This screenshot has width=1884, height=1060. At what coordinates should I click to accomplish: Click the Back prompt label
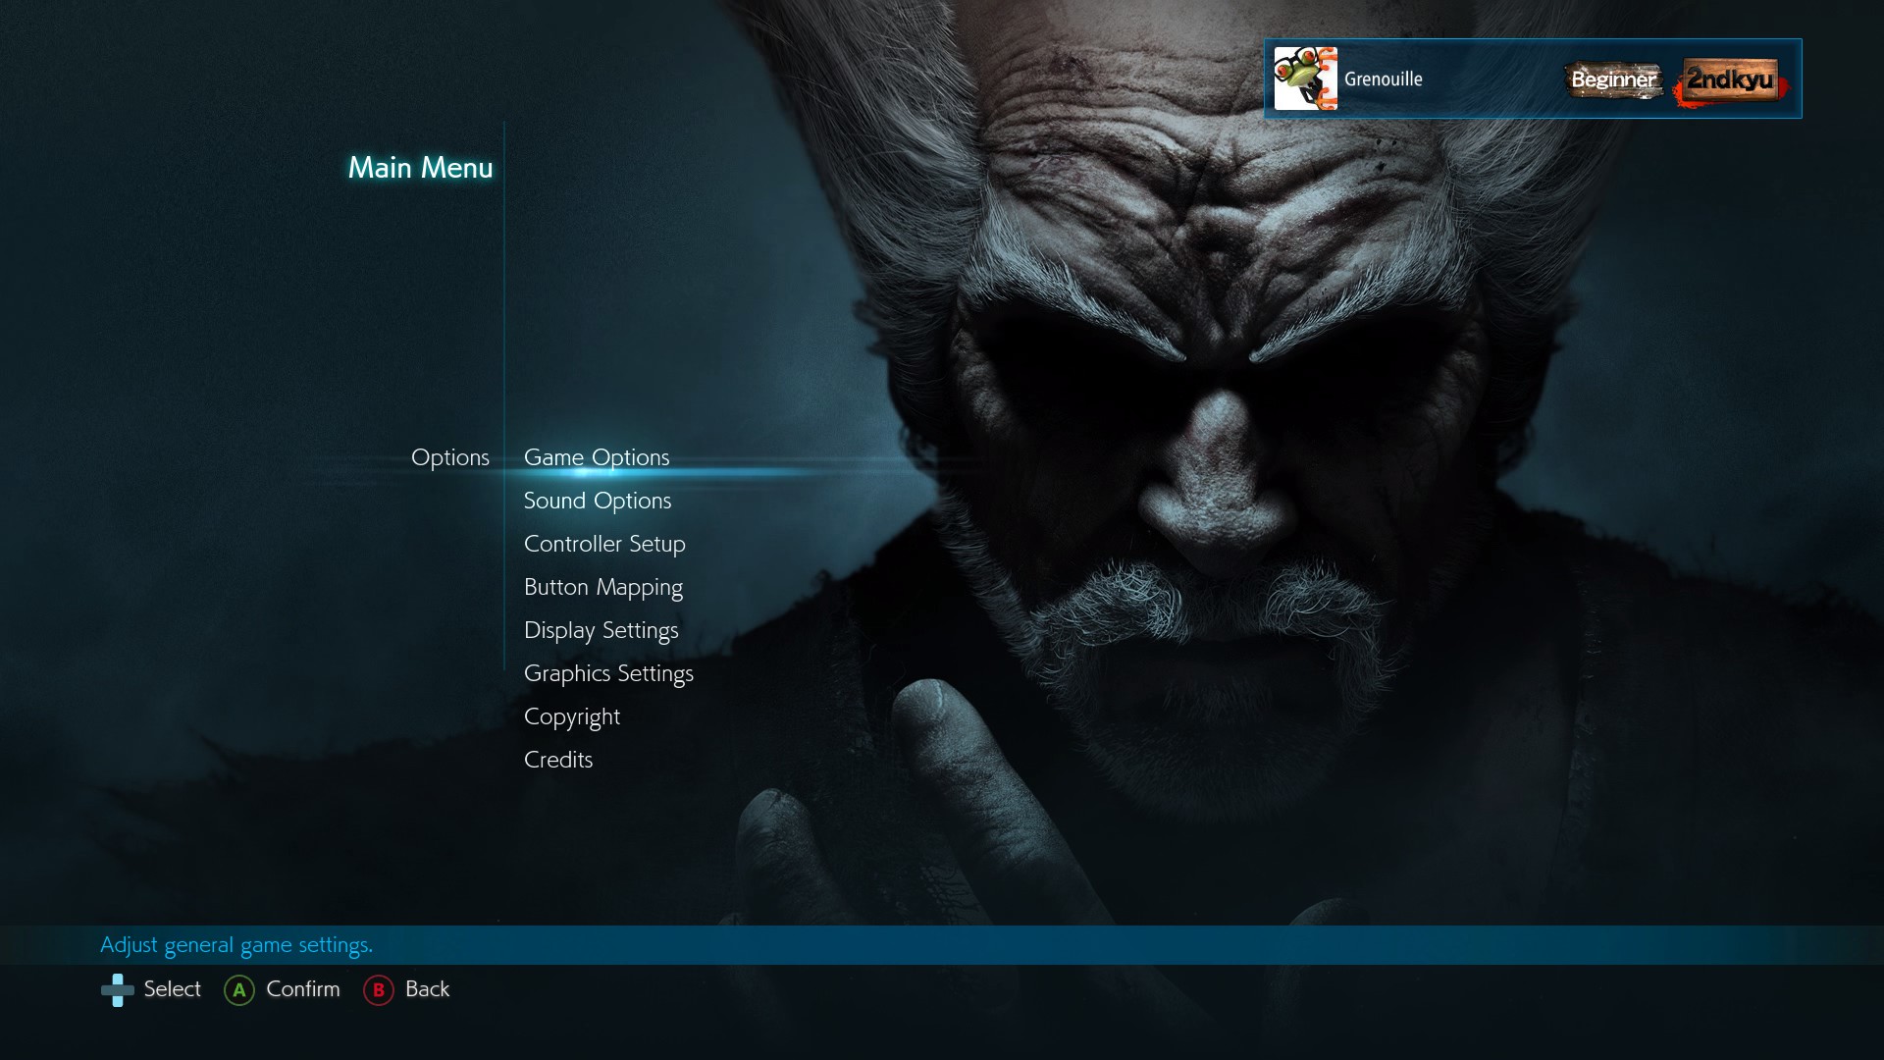coord(428,989)
